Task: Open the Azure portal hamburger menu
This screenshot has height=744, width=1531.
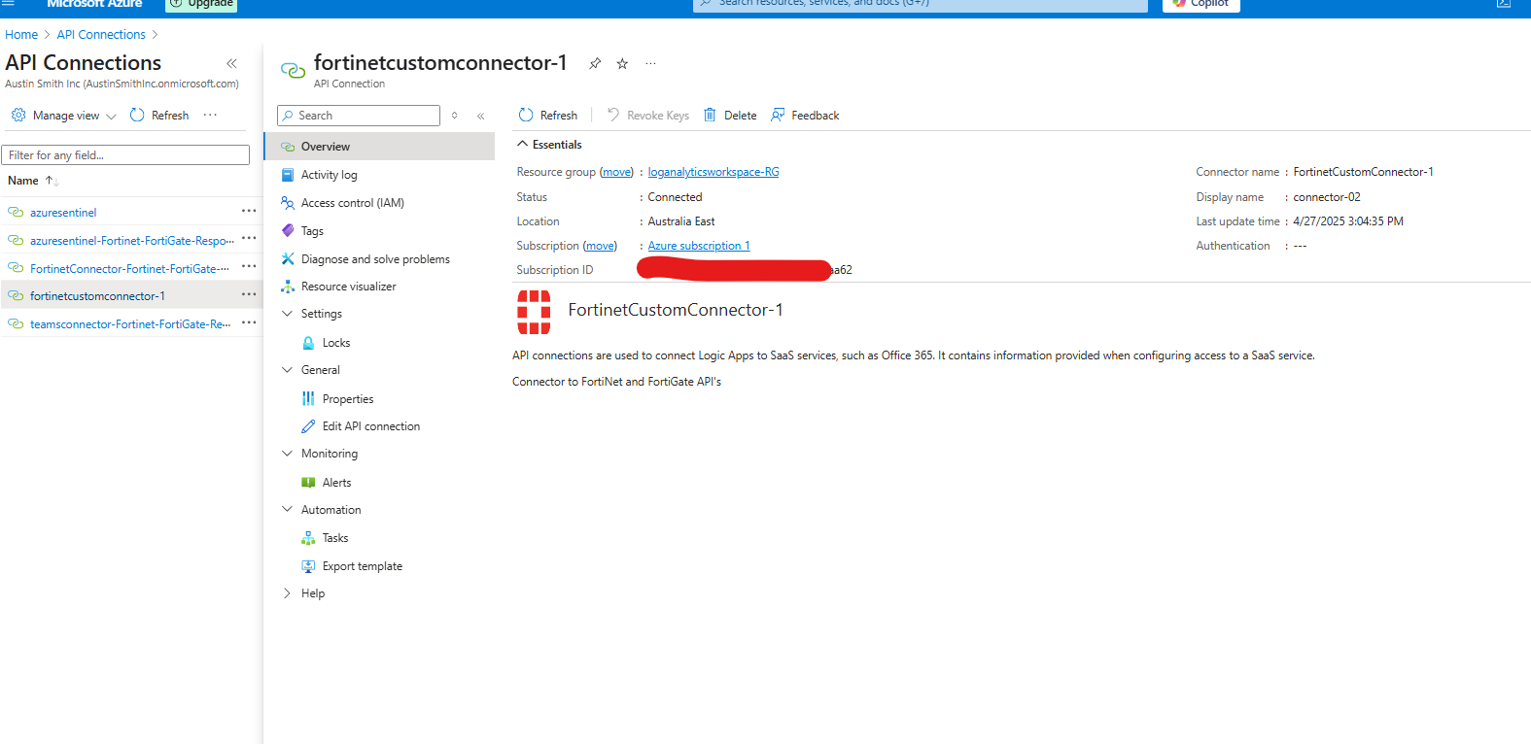Action: point(8,3)
